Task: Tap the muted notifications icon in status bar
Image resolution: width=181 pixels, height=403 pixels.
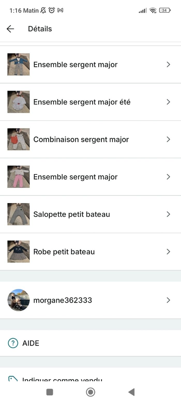Action: [x=43, y=10]
